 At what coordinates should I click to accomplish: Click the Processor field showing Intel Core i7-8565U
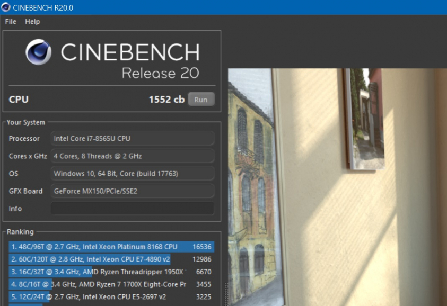[133, 138]
